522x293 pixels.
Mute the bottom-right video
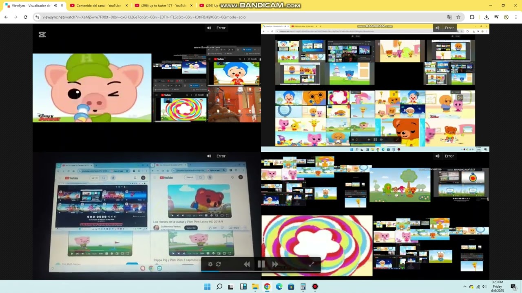click(437, 156)
